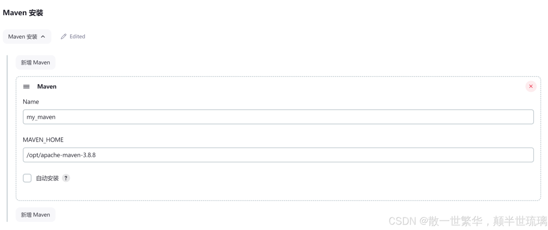Select the Edited status text

coord(77,37)
